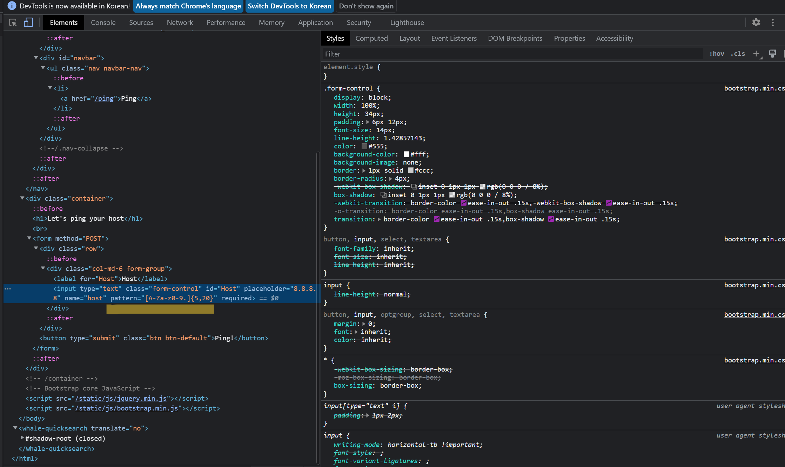
Task: Open the transition easing curve editor icon
Action: (x=437, y=219)
